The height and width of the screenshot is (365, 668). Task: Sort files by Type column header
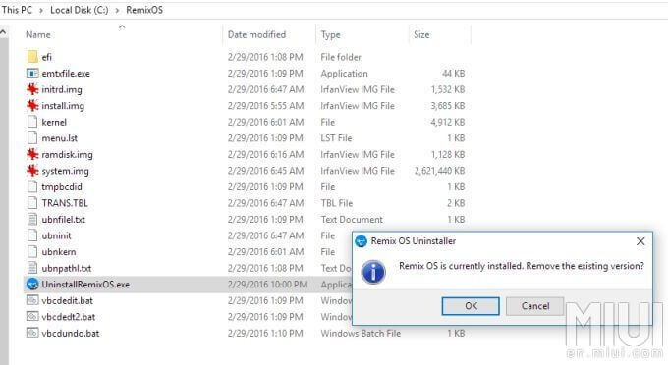[x=330, y=35]
